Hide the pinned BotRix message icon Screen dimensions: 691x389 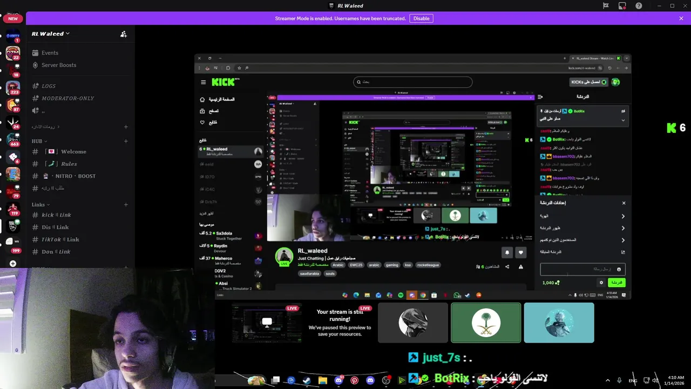pyautogui.click(x=623, y=111)
